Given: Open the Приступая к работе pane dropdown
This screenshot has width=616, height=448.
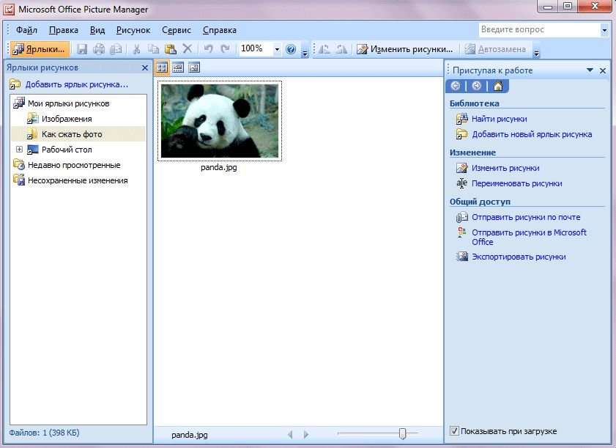Looking at the screenshot, I should (590, 70).
